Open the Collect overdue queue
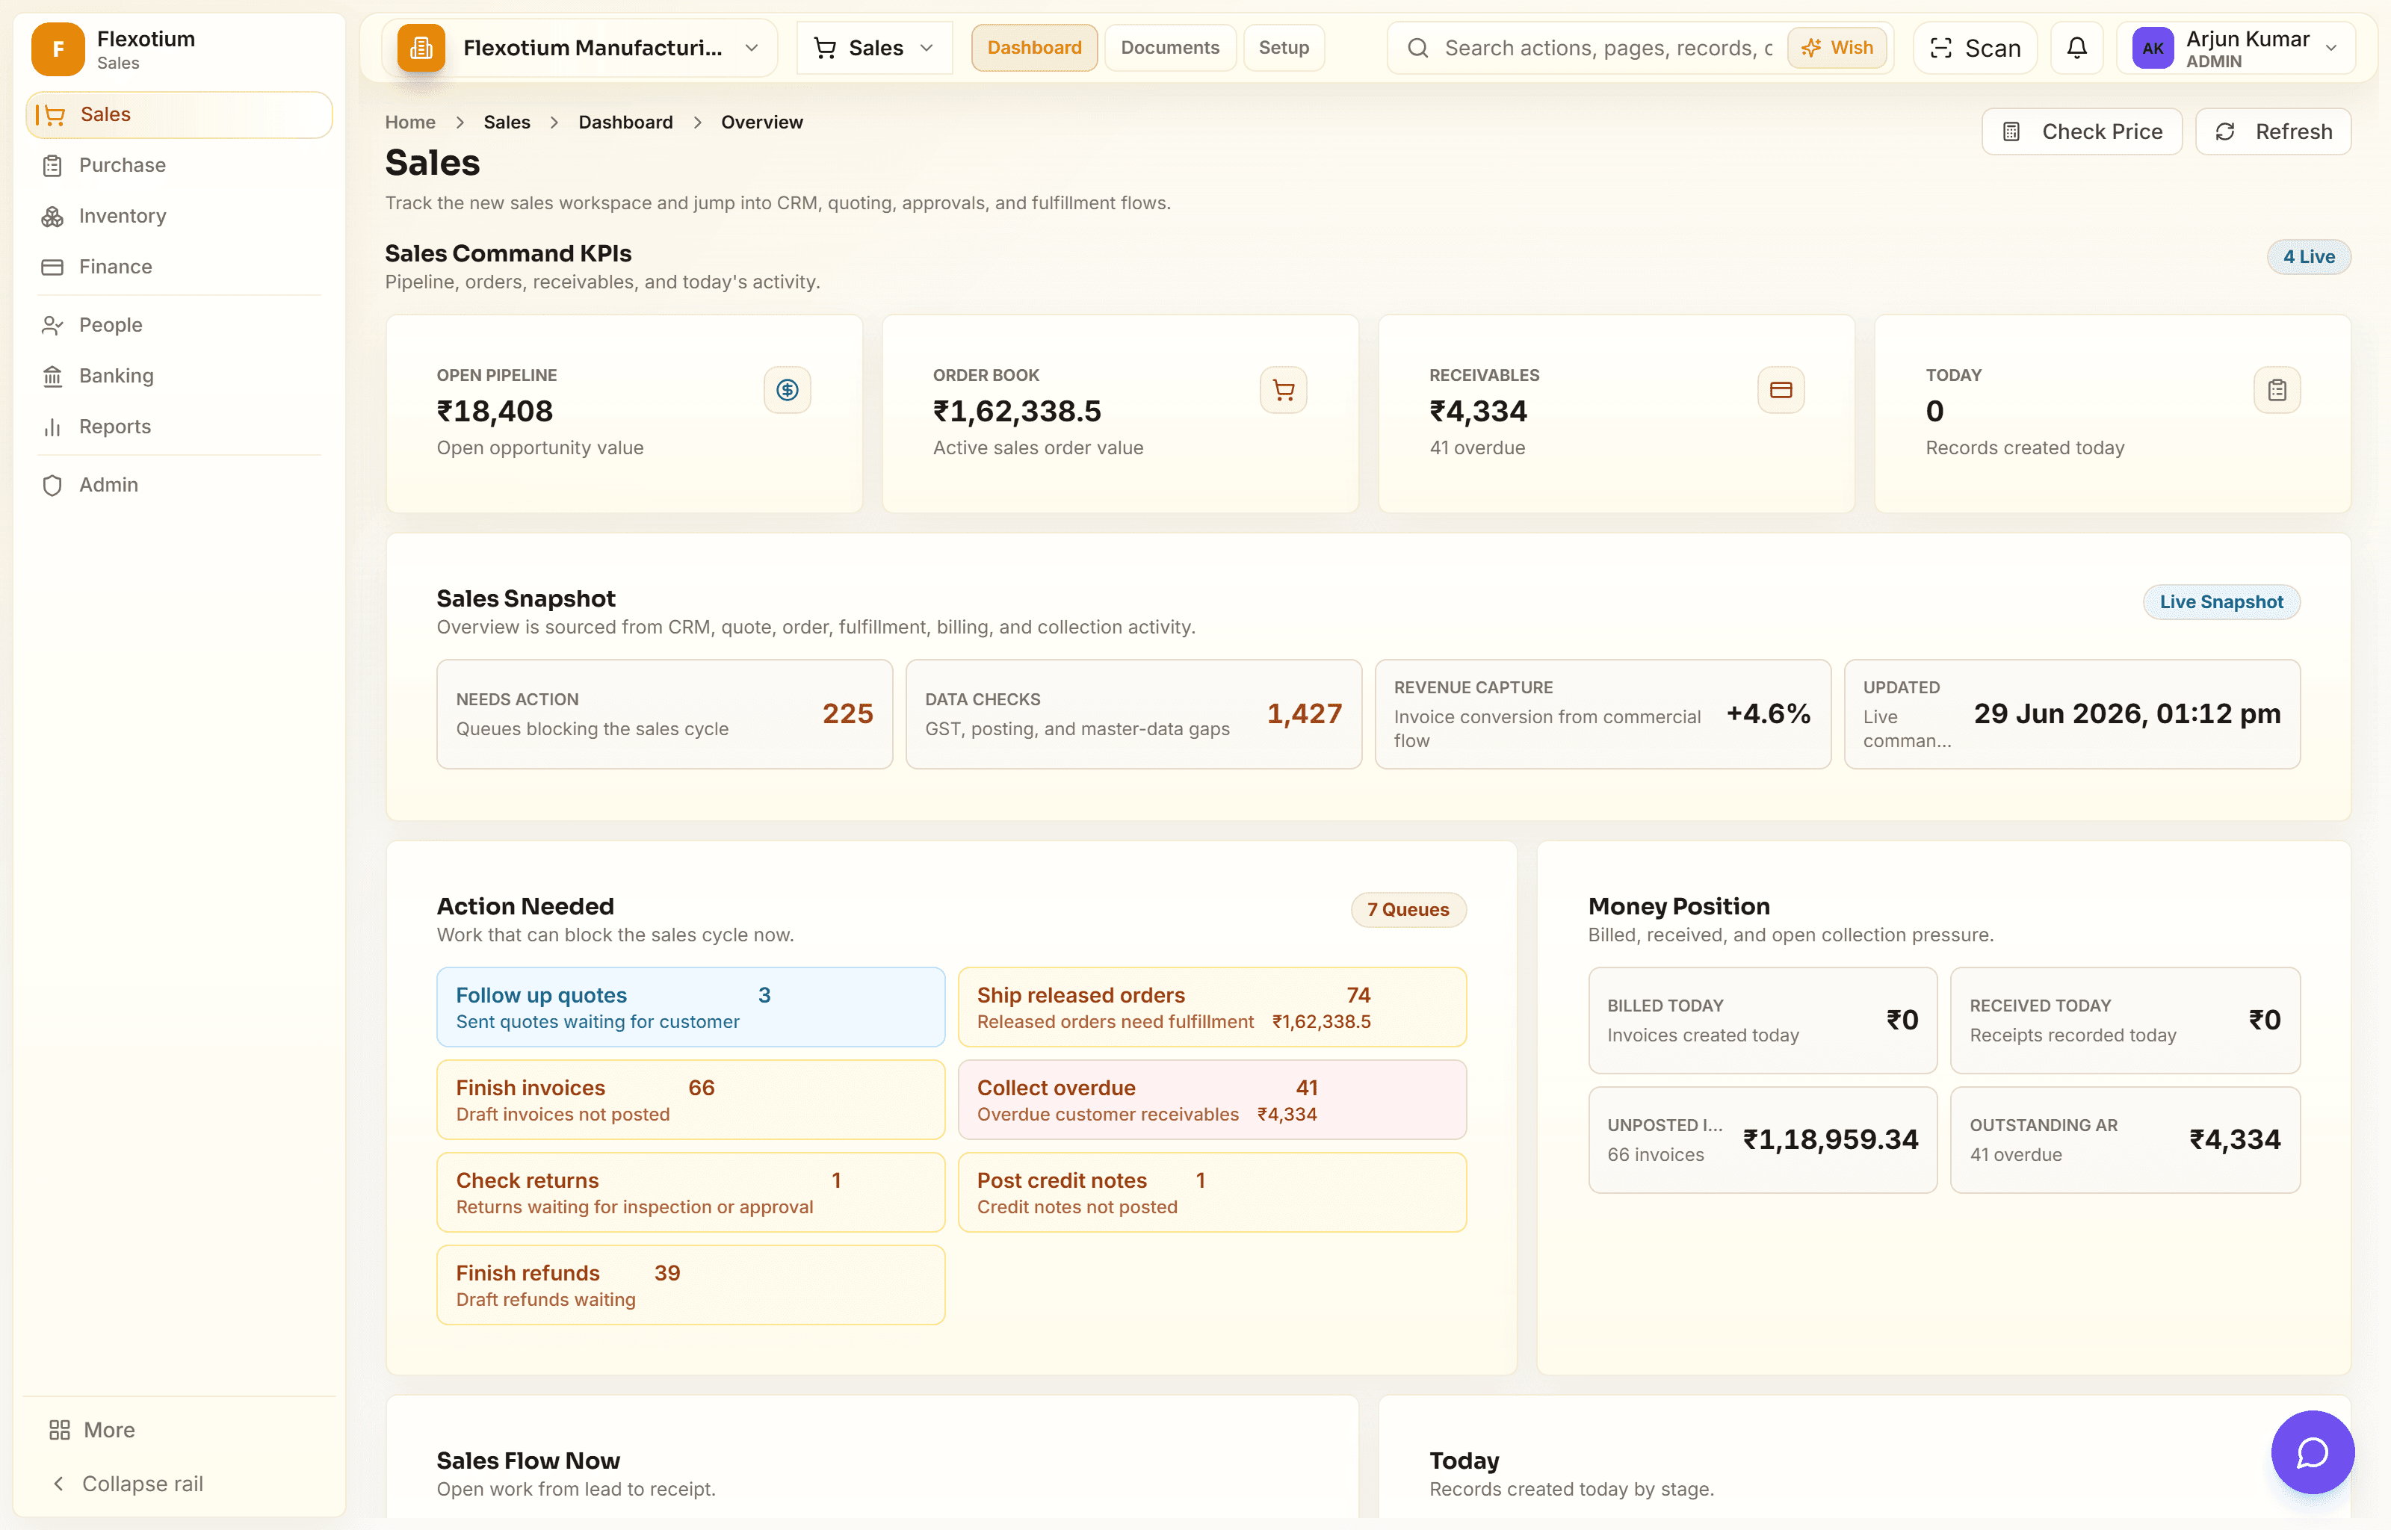The width and height of the screenshot is (2391, 1530). [x=1212, y=1100]
